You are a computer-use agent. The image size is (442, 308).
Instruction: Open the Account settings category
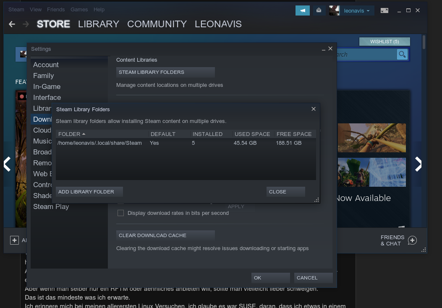tap(46, 65)
